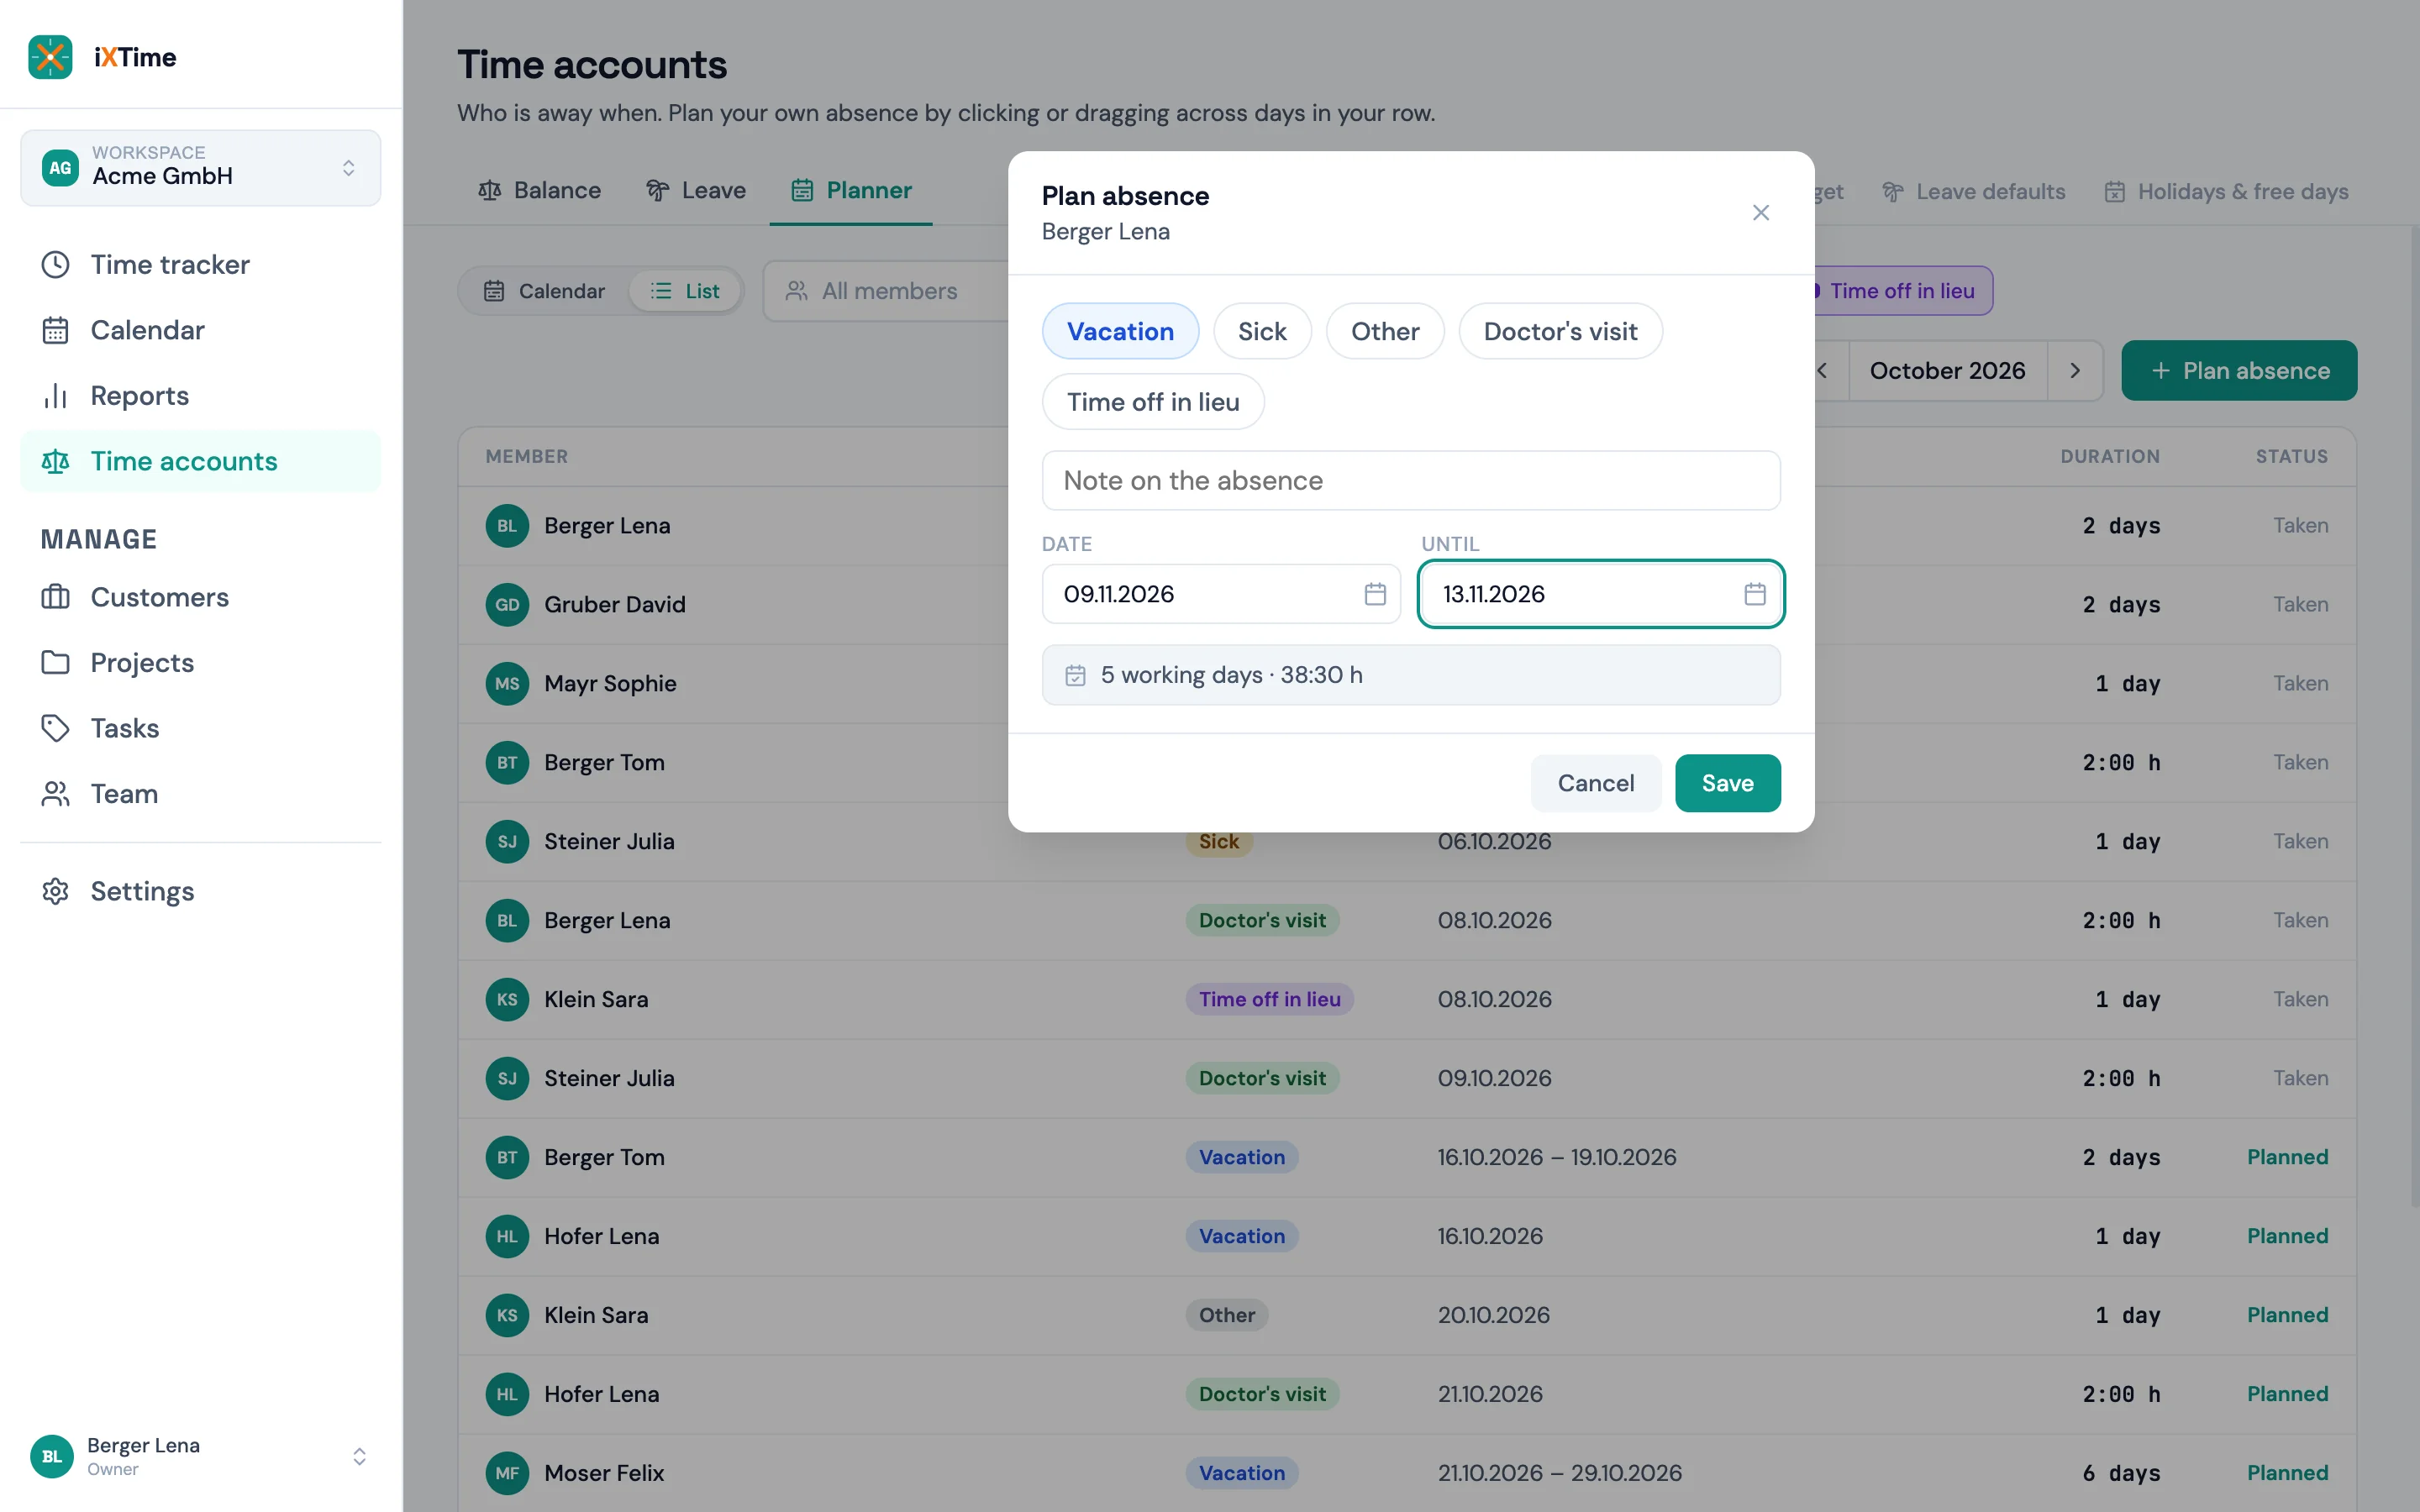This screenshot has height=1512, width=2420.
Task: Click the AG workspace avatar
Action: [x=60, y=167]
